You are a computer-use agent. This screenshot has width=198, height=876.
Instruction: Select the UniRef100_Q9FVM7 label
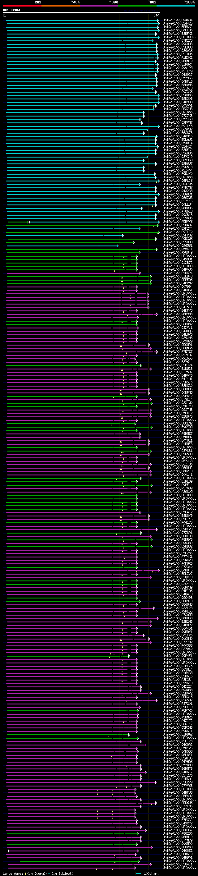click(x=178, y=123)
